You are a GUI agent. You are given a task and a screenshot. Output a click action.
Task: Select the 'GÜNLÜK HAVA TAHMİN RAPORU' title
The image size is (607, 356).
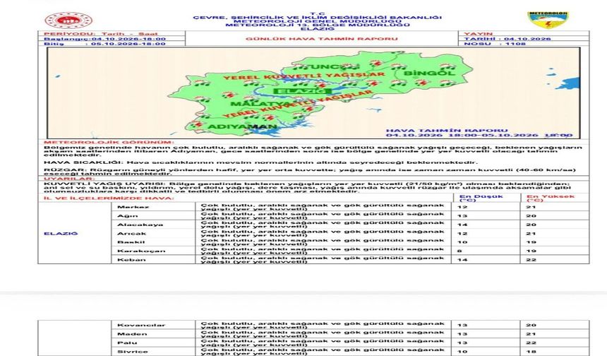pyautogui.click(x=322, y=39)
